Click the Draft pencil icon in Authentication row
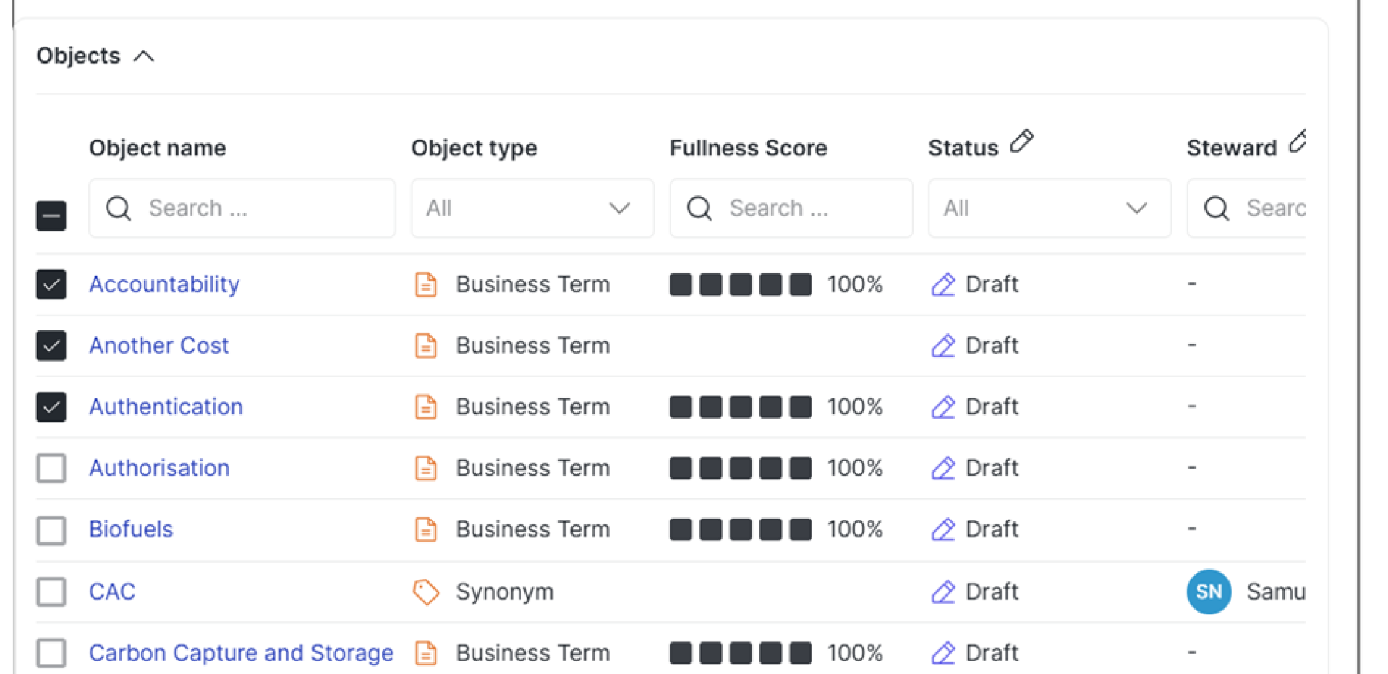The height and width of the screenshot is (674, 1388). (x=942, y=408)
